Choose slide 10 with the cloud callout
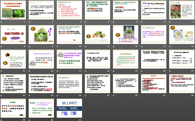195x121 pixels. (70, 35)
